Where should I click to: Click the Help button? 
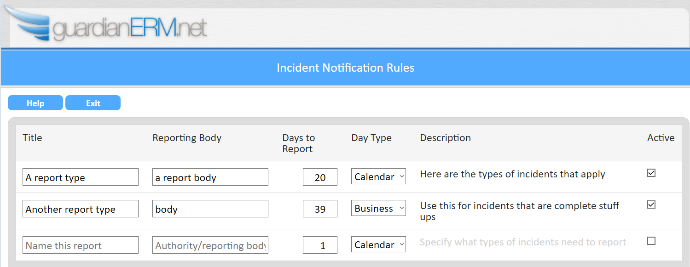point(35,103)
